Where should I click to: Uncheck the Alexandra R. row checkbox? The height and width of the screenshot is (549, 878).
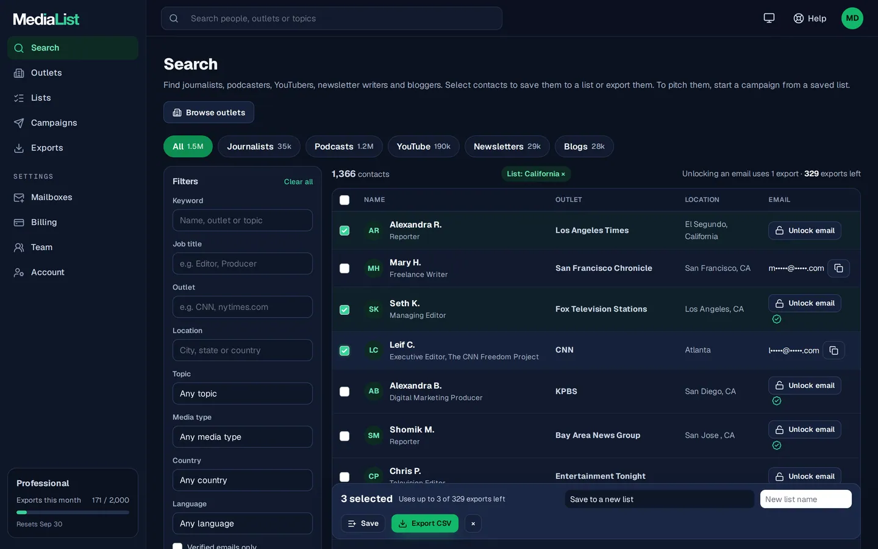344,231
